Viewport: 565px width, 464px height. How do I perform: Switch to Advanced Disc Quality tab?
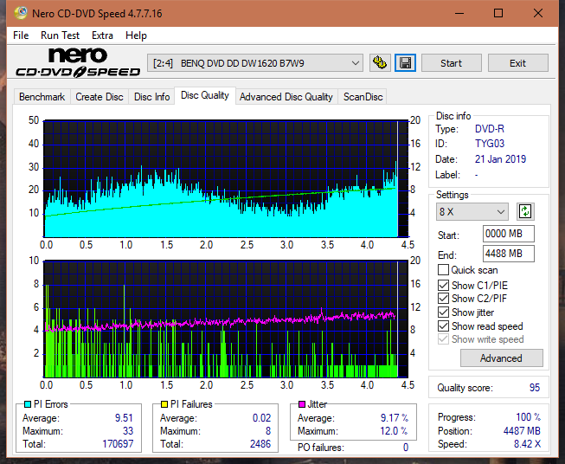(286, 97)
